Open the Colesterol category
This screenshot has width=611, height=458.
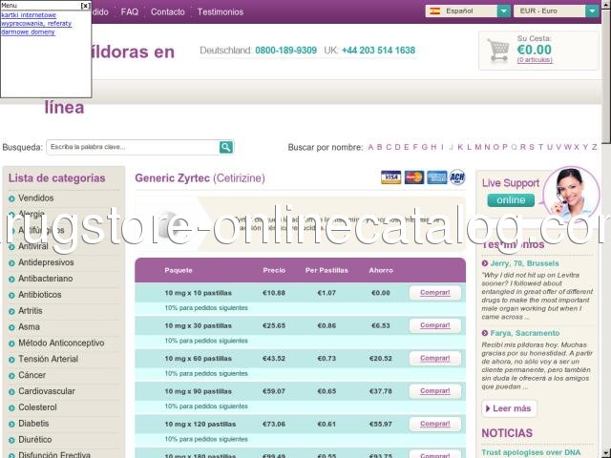(37, 407)
